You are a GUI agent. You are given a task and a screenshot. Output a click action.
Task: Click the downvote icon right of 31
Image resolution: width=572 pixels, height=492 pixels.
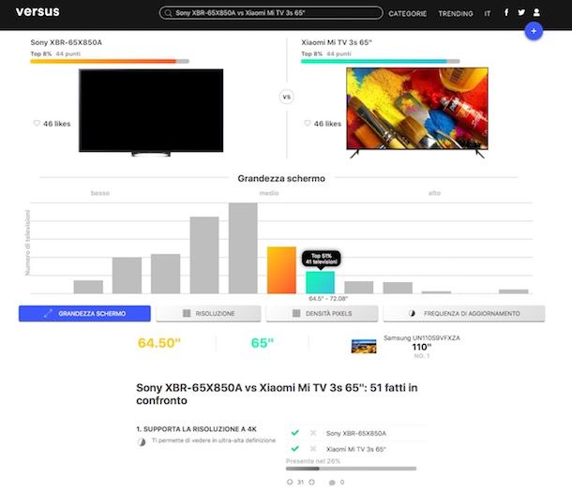(311, 482)
